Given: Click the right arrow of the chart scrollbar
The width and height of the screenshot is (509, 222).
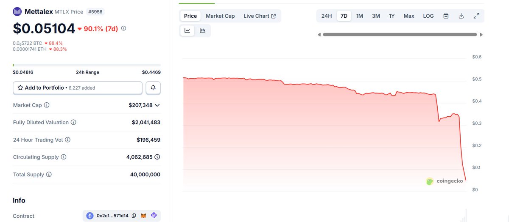Looking at the screenshot, I should point(481,35).
